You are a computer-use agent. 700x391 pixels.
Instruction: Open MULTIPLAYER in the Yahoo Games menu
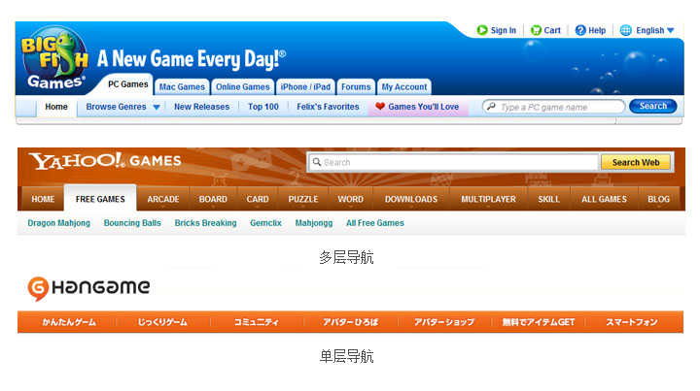(488, 199)
